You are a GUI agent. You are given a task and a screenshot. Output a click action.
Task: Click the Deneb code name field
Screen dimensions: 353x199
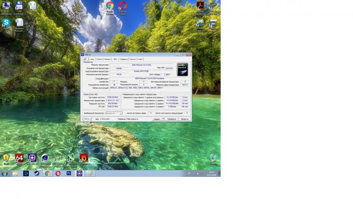point(119,68)
